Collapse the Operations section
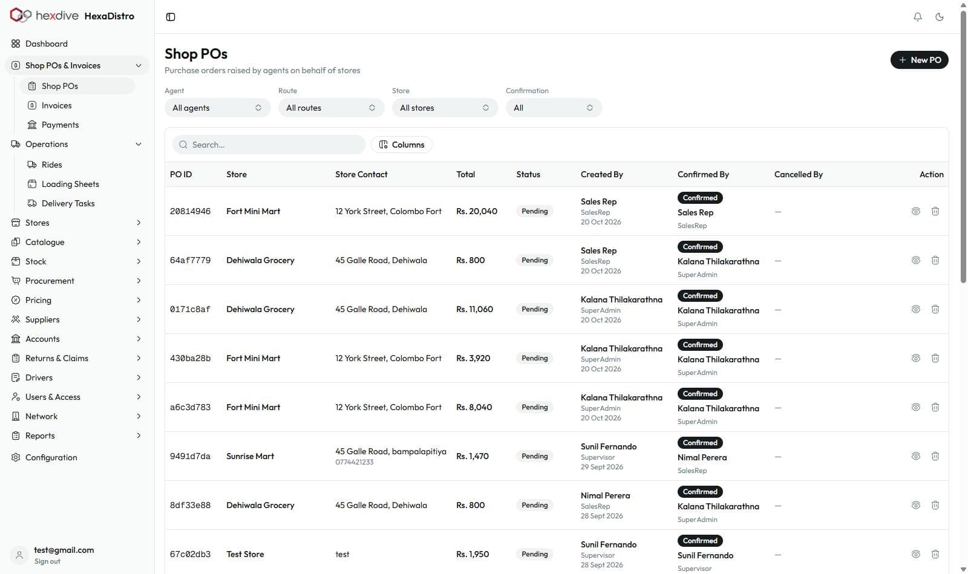 pyautogui.click(x=77, y=144)
